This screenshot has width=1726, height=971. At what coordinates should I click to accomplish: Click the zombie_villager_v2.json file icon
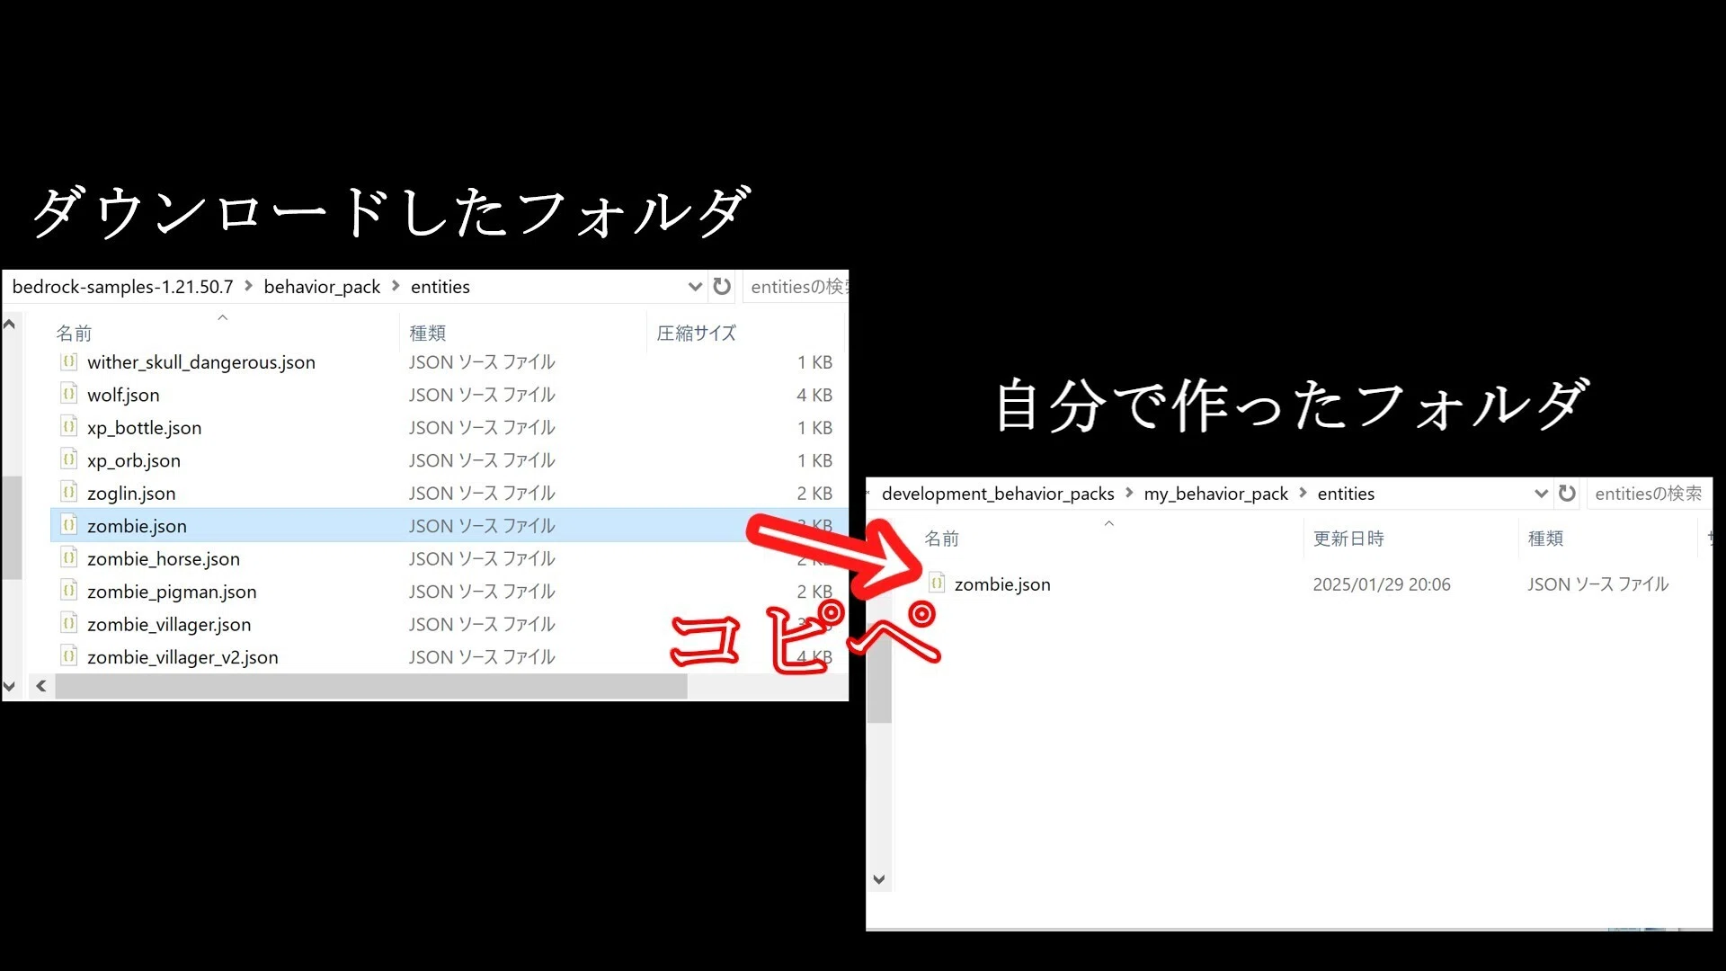pyautogui.click(x=69, y=657)
